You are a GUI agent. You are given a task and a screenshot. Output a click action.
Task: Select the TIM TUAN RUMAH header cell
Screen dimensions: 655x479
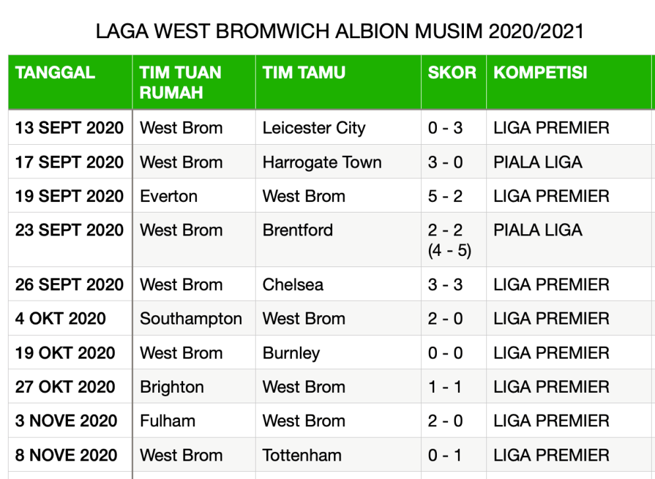click(x=181, y=82)
